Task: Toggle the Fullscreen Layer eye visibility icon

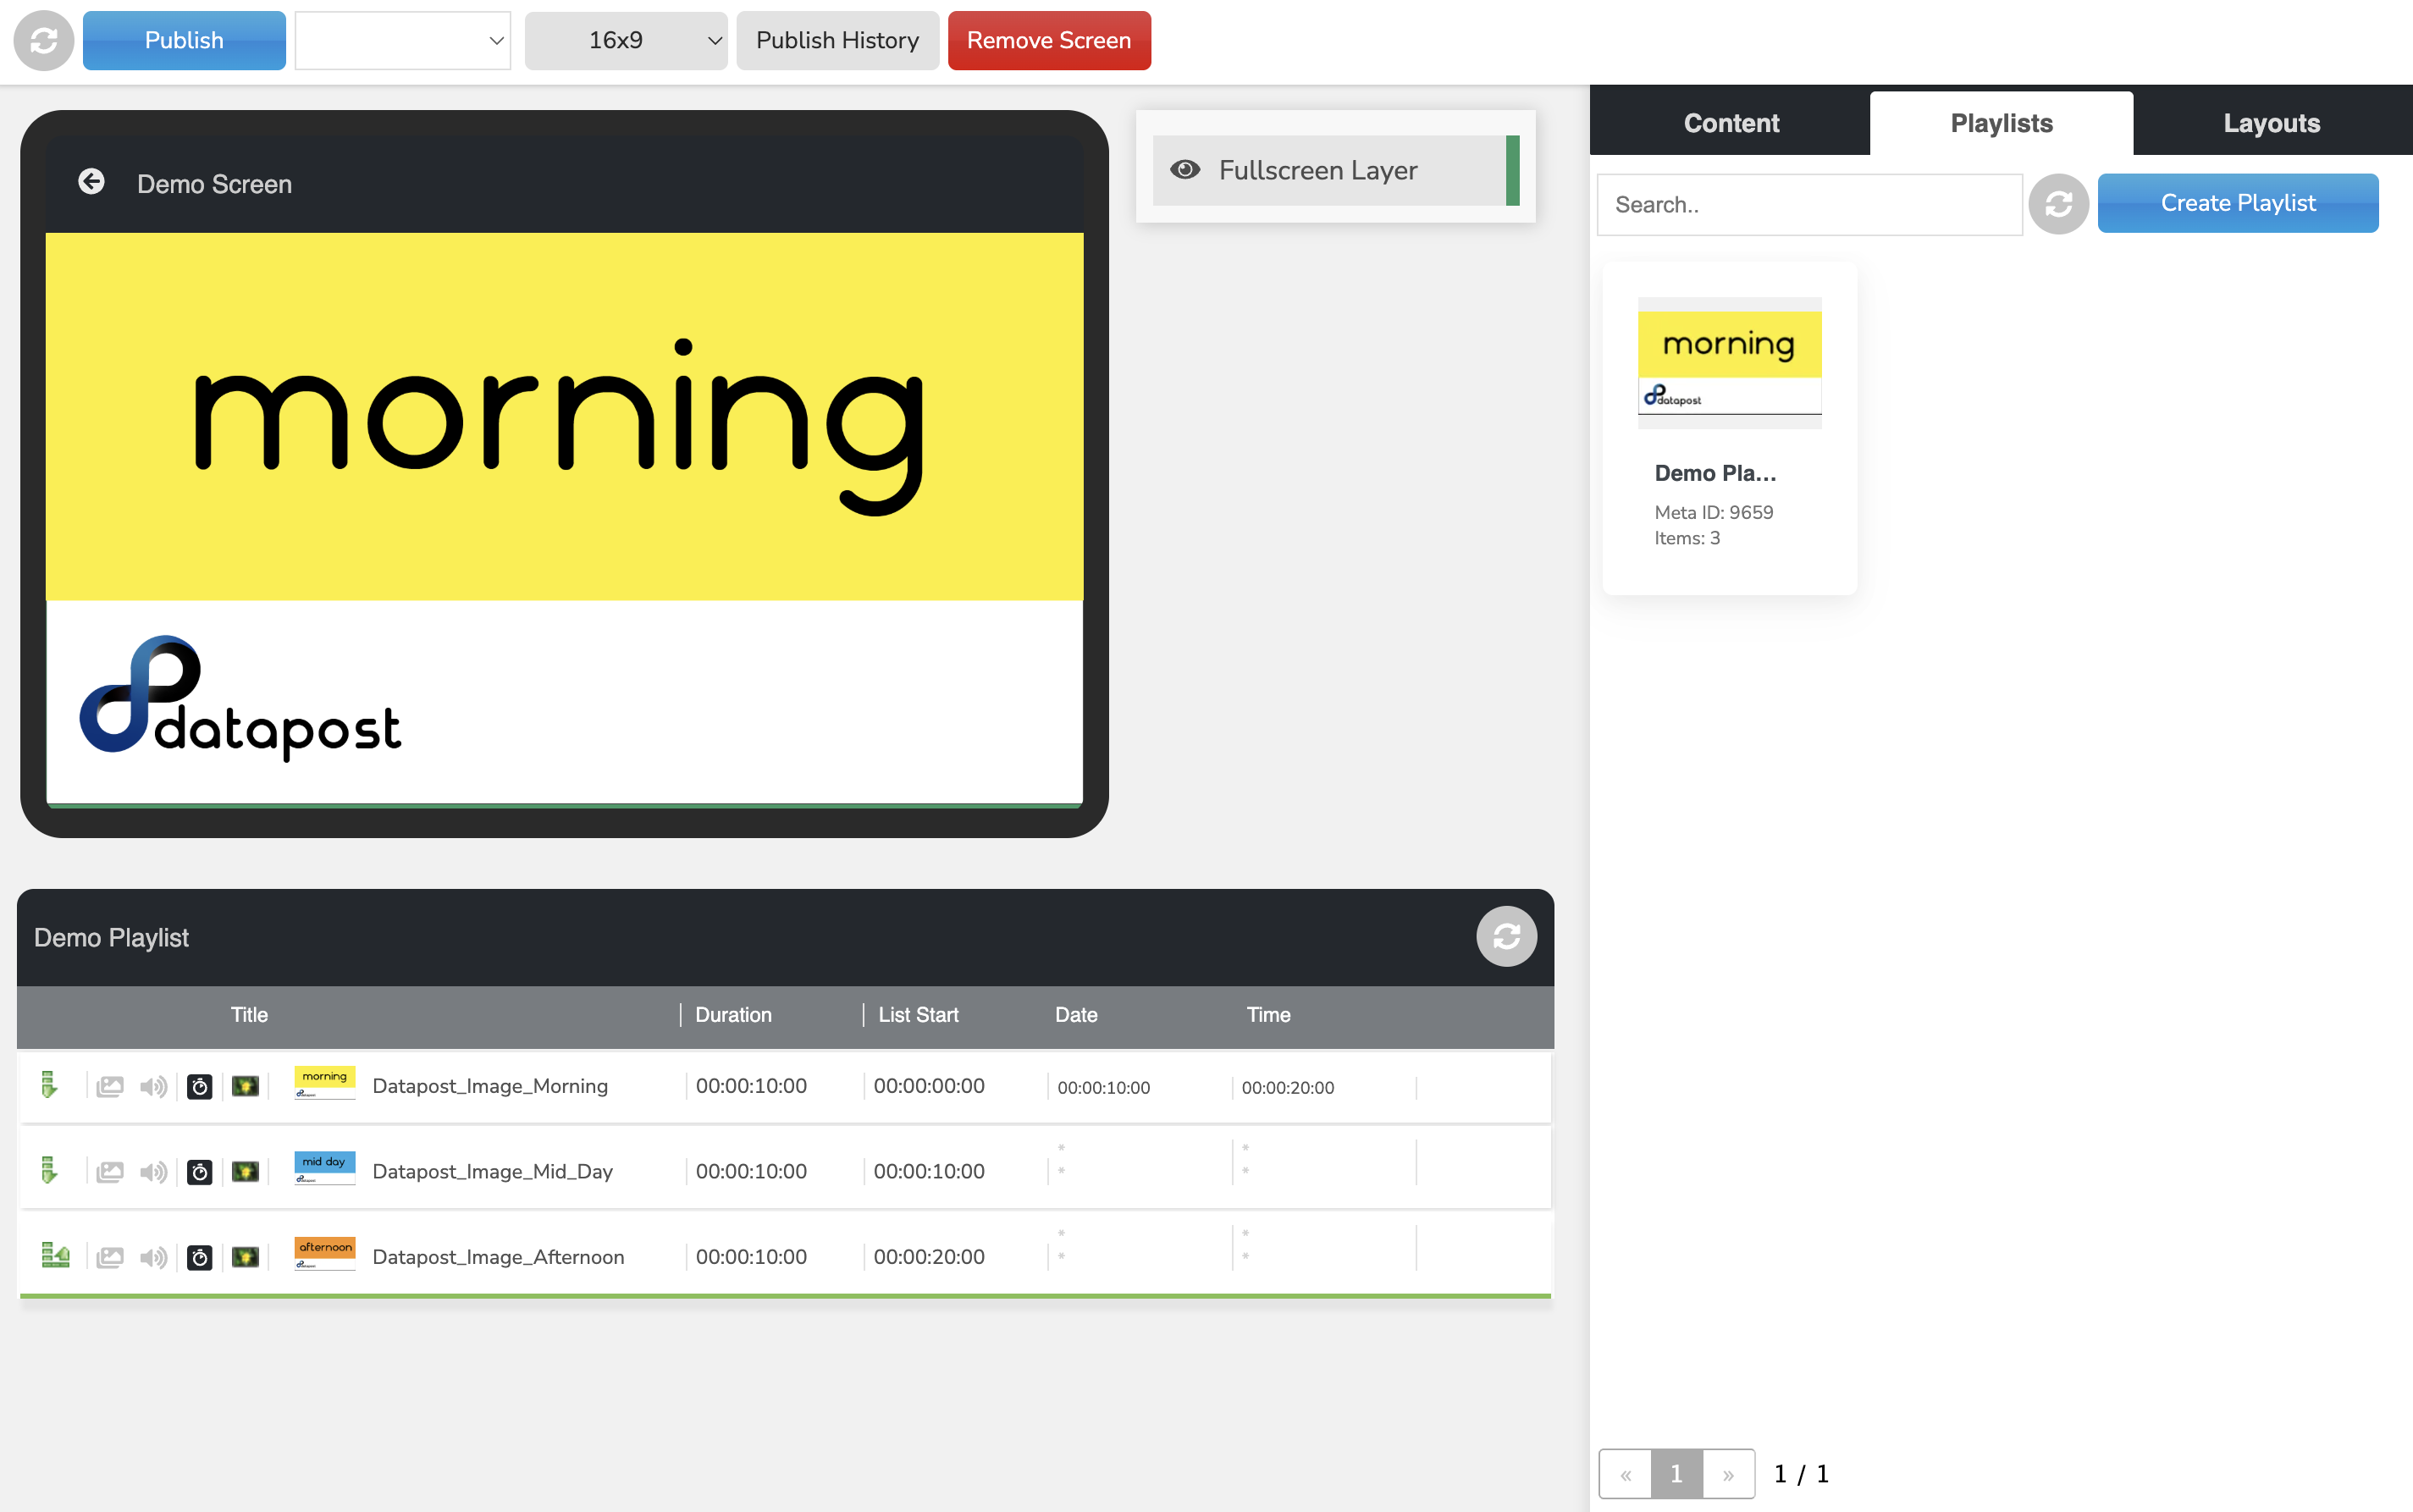Action: pos(1185,170)
